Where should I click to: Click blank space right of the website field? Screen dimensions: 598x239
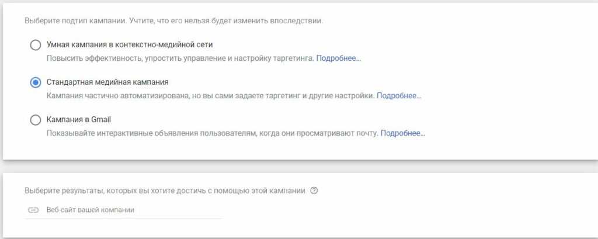(x=380, y=210)
